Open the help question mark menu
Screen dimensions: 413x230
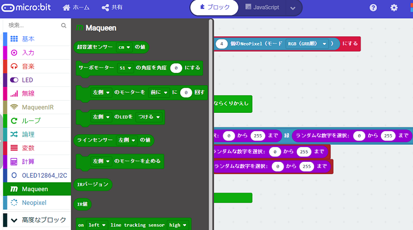tap(373, 7)
